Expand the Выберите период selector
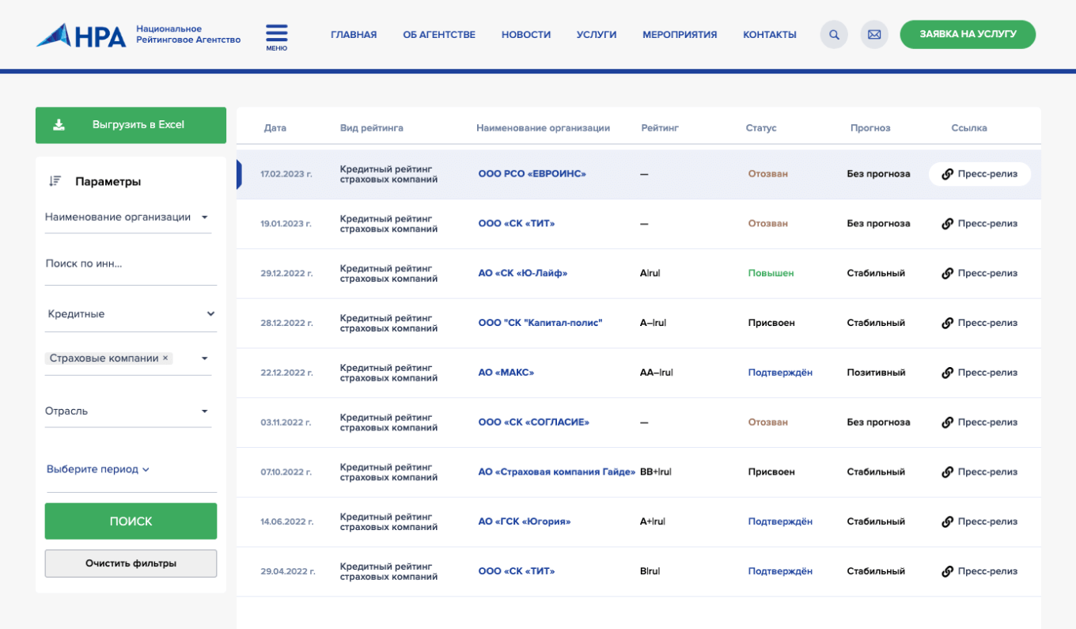 pyautogui.click(x=98, y=469)
